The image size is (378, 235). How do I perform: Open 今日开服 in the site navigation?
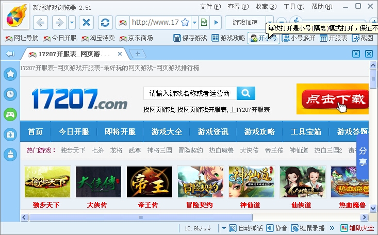click(x=74, y=132)
